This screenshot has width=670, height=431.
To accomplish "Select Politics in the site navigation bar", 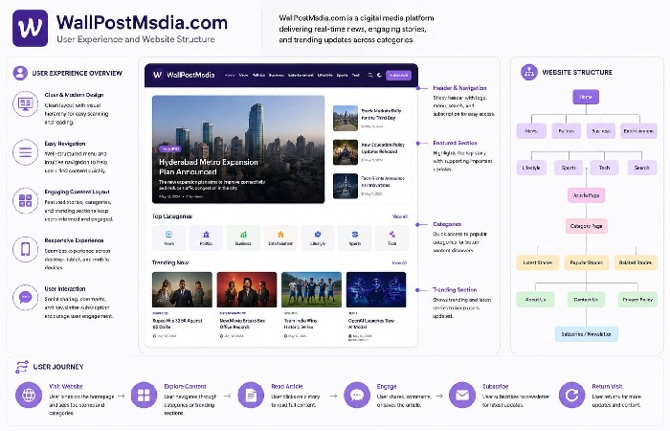I will click(259, 76).
